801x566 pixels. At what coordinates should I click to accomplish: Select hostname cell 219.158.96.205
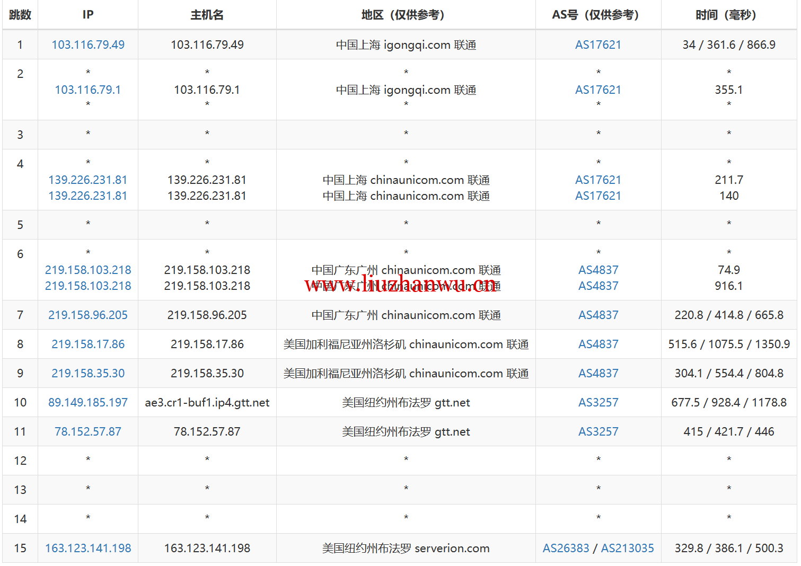pos(207,315)
